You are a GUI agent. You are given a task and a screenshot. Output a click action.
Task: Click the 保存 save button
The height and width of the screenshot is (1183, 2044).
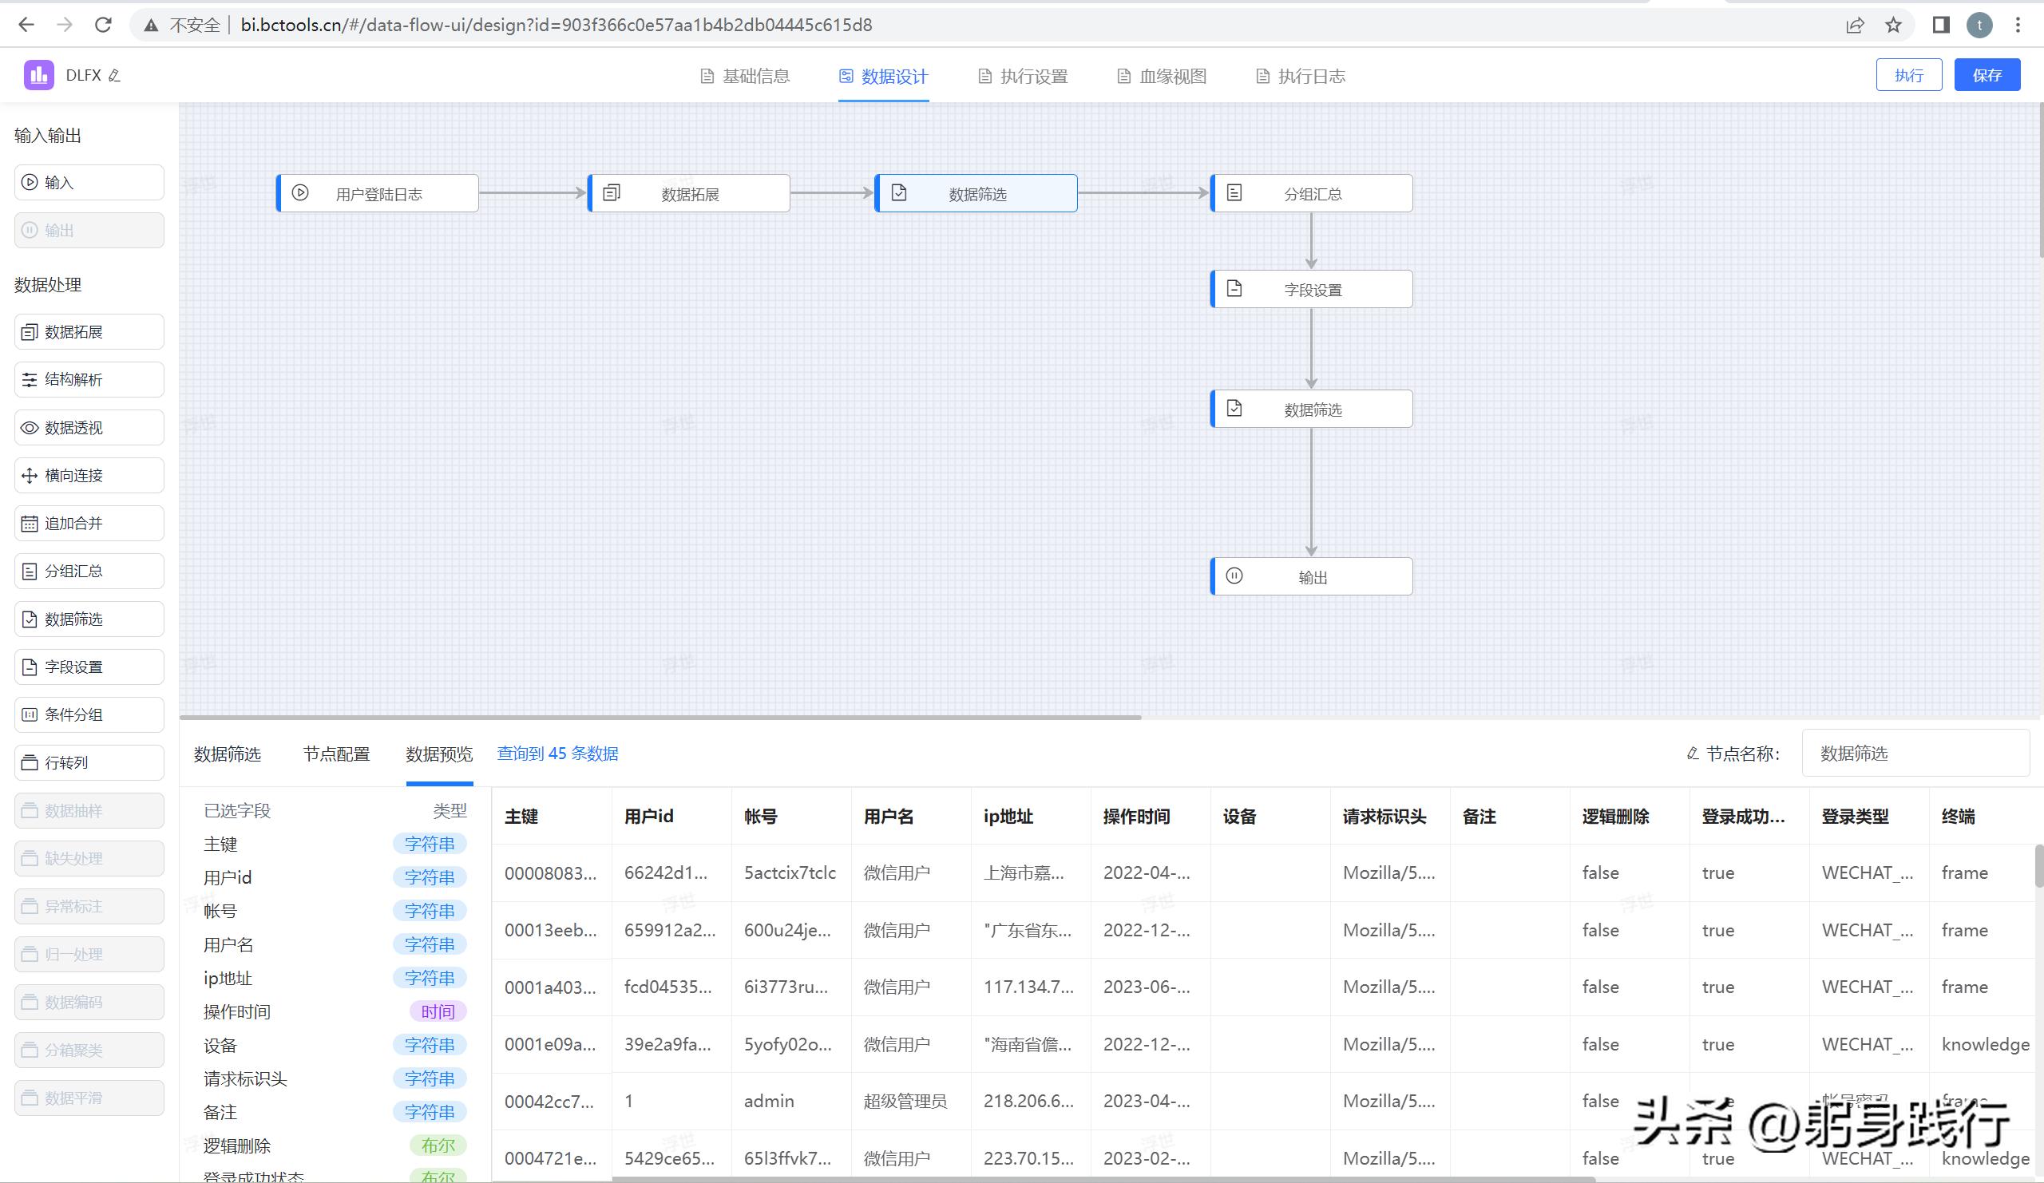click(1987, 74)
